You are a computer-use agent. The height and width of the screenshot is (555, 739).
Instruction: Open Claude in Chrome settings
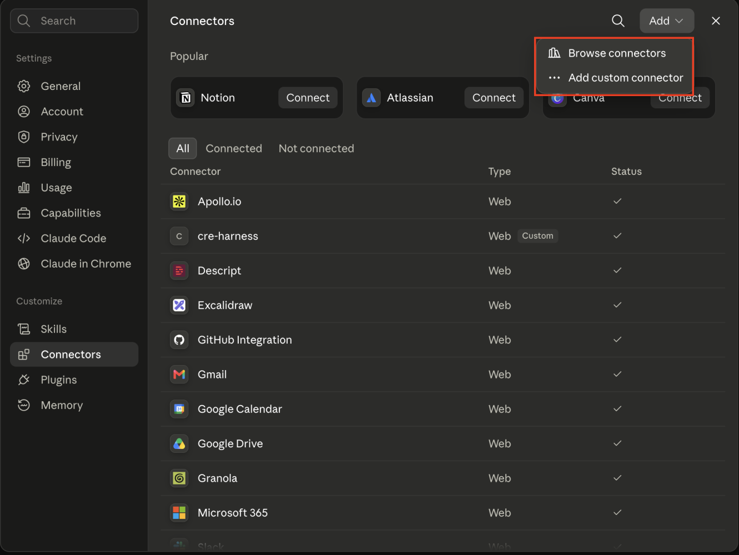click(74, 264)
